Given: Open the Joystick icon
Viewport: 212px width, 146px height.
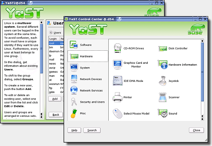Looking at the screenshot, I should pos(163,81).
